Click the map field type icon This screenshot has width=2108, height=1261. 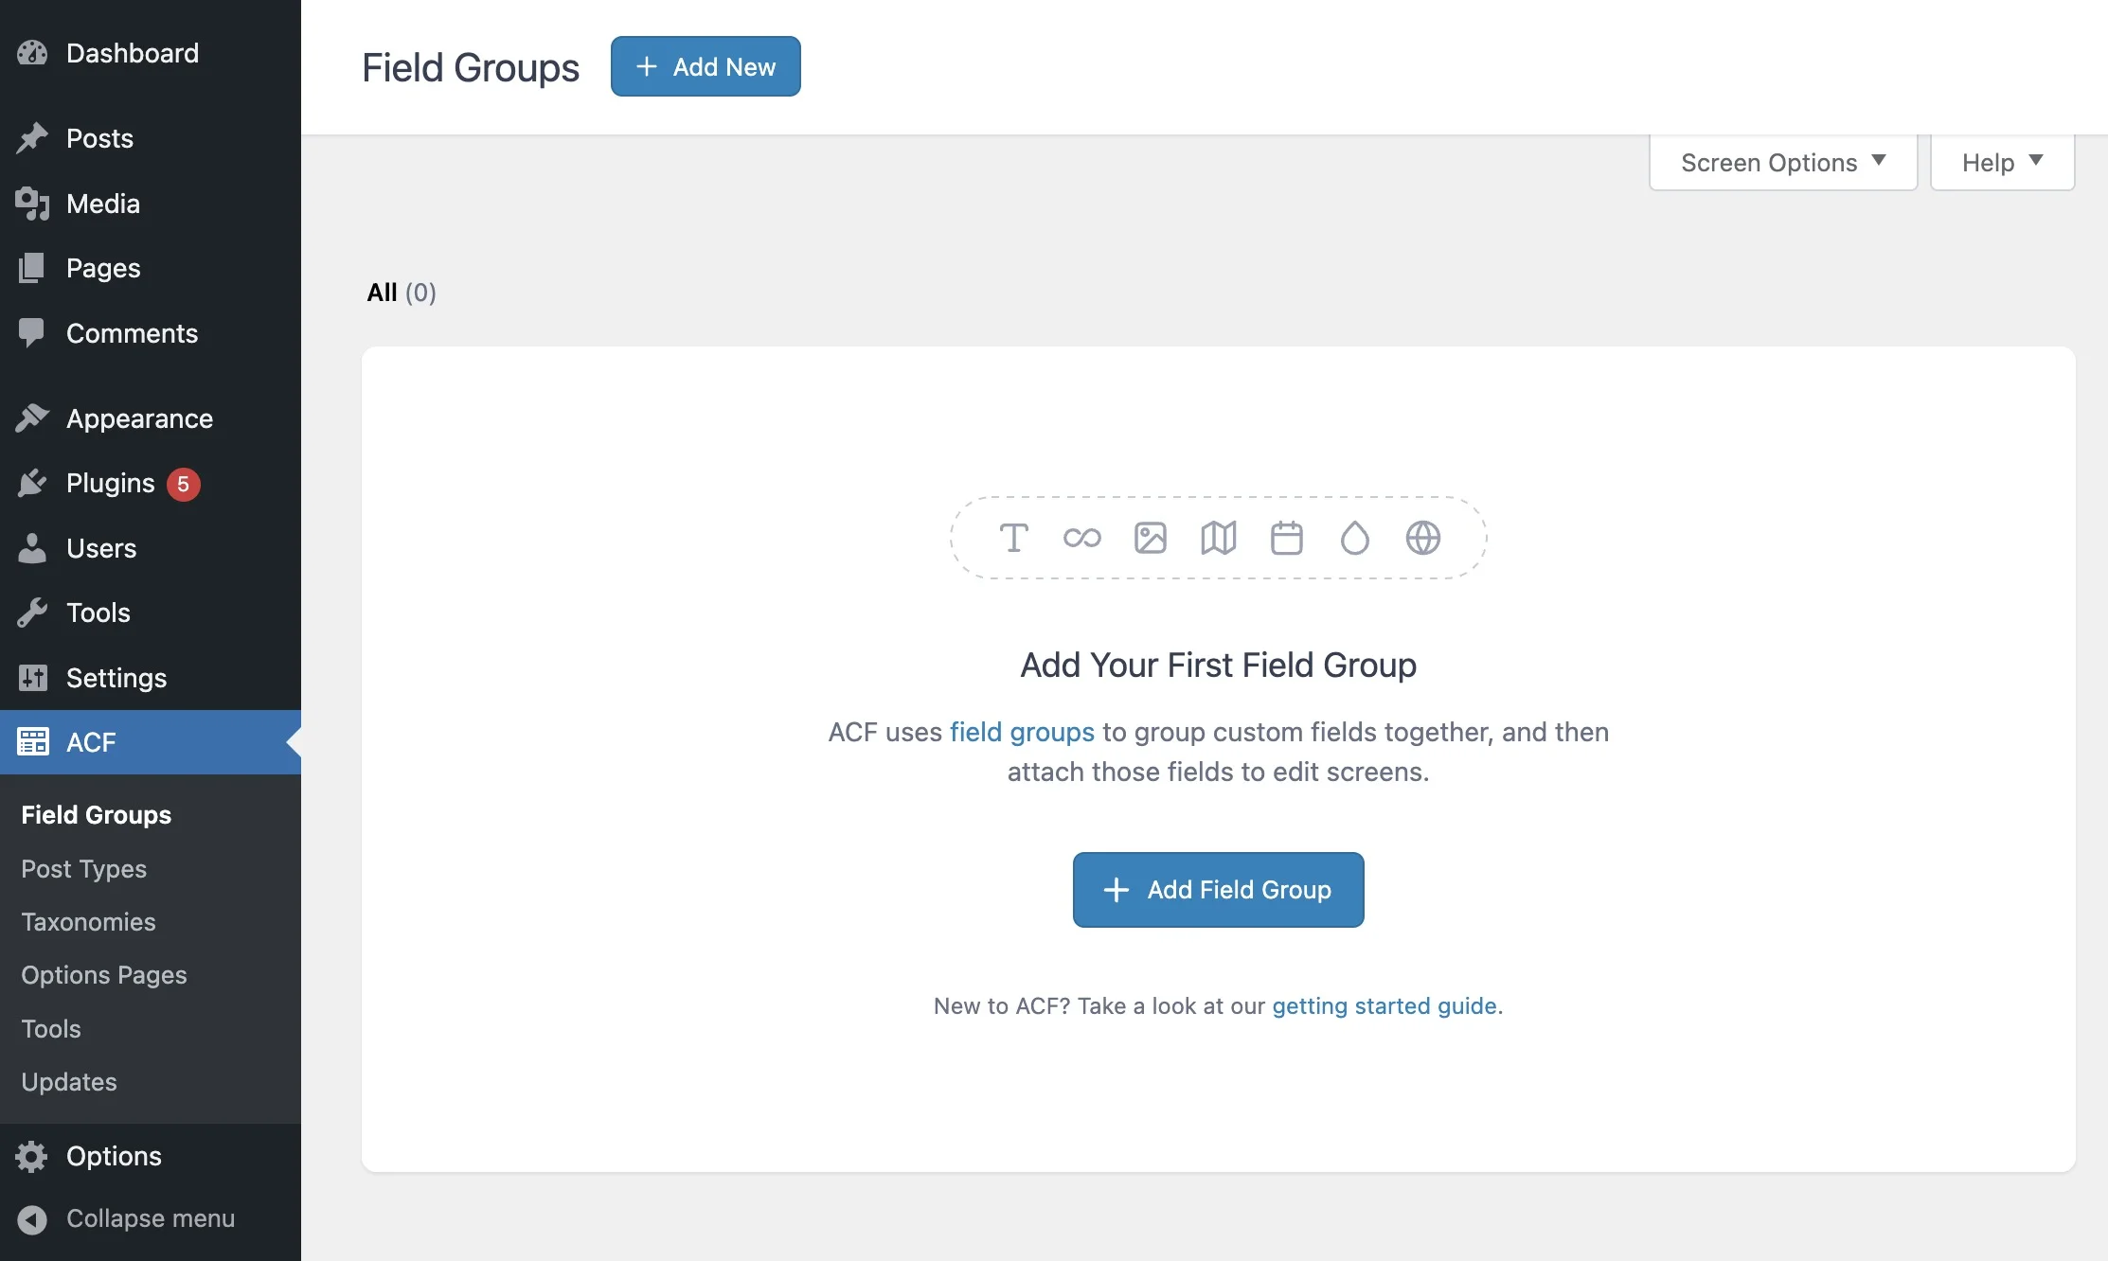[x=1219, y=538]
